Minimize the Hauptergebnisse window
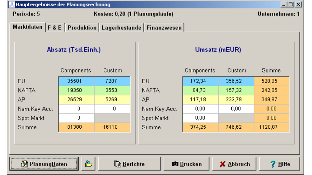Image resolution: width=312 pixels, height=175 pixels. coord(284,4)
